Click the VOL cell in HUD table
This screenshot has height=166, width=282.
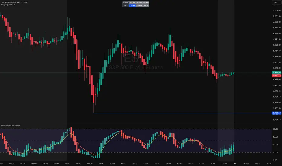click(126, 5)
